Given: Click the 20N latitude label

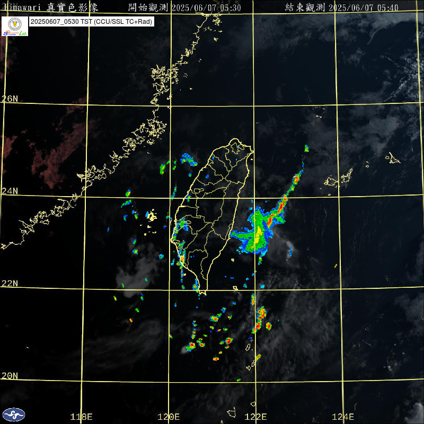Looking at the screenshot, I should pos(10,376).
